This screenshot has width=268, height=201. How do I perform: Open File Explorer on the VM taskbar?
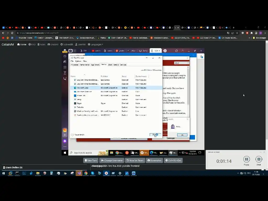[x=111, y=153]
